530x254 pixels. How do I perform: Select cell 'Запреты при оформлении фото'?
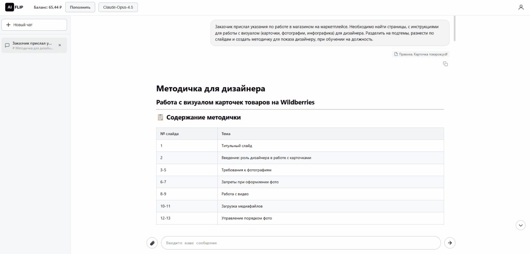(330, 182)
